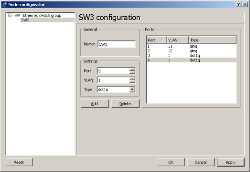Click the Ethernet switch group icon
This screenshot has width=250, height=172.
point(17,15)
